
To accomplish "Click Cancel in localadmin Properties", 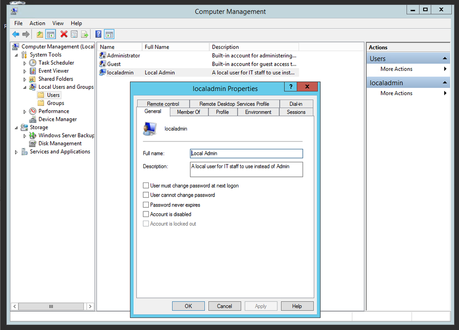I will (225, 306).
